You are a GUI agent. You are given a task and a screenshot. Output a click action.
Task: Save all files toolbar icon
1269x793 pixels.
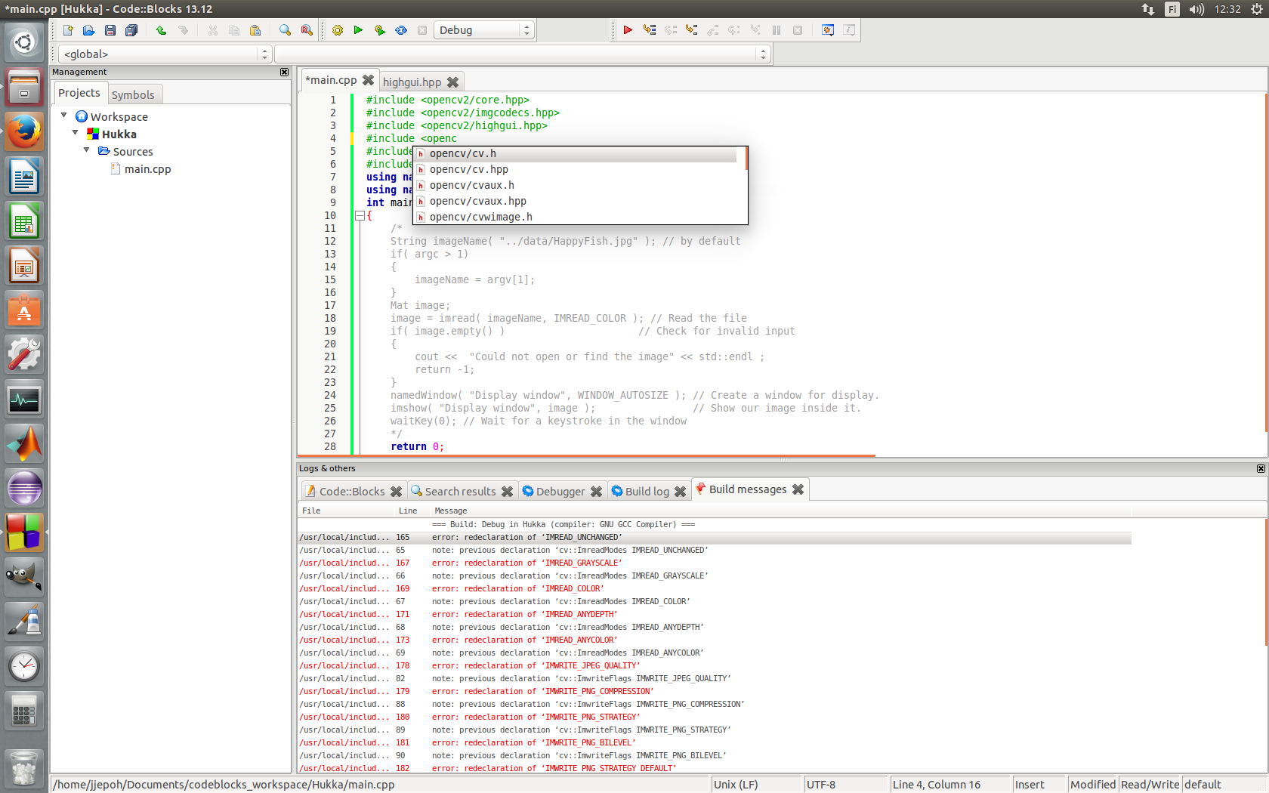pyautogui.click(x=131, y=30)
